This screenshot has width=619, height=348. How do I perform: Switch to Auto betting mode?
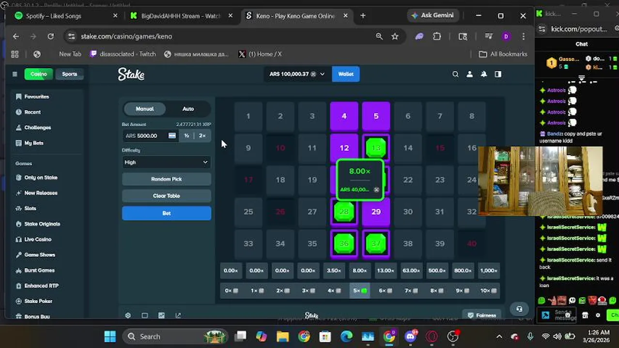click(188, 109)
